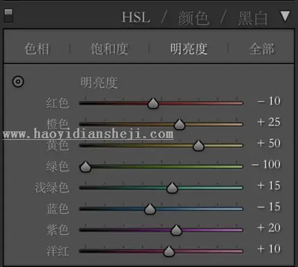Viewport: 298px width, 267px height.
Task: Select the HSL mode in the panel header
Action: [x=136, y=18]
